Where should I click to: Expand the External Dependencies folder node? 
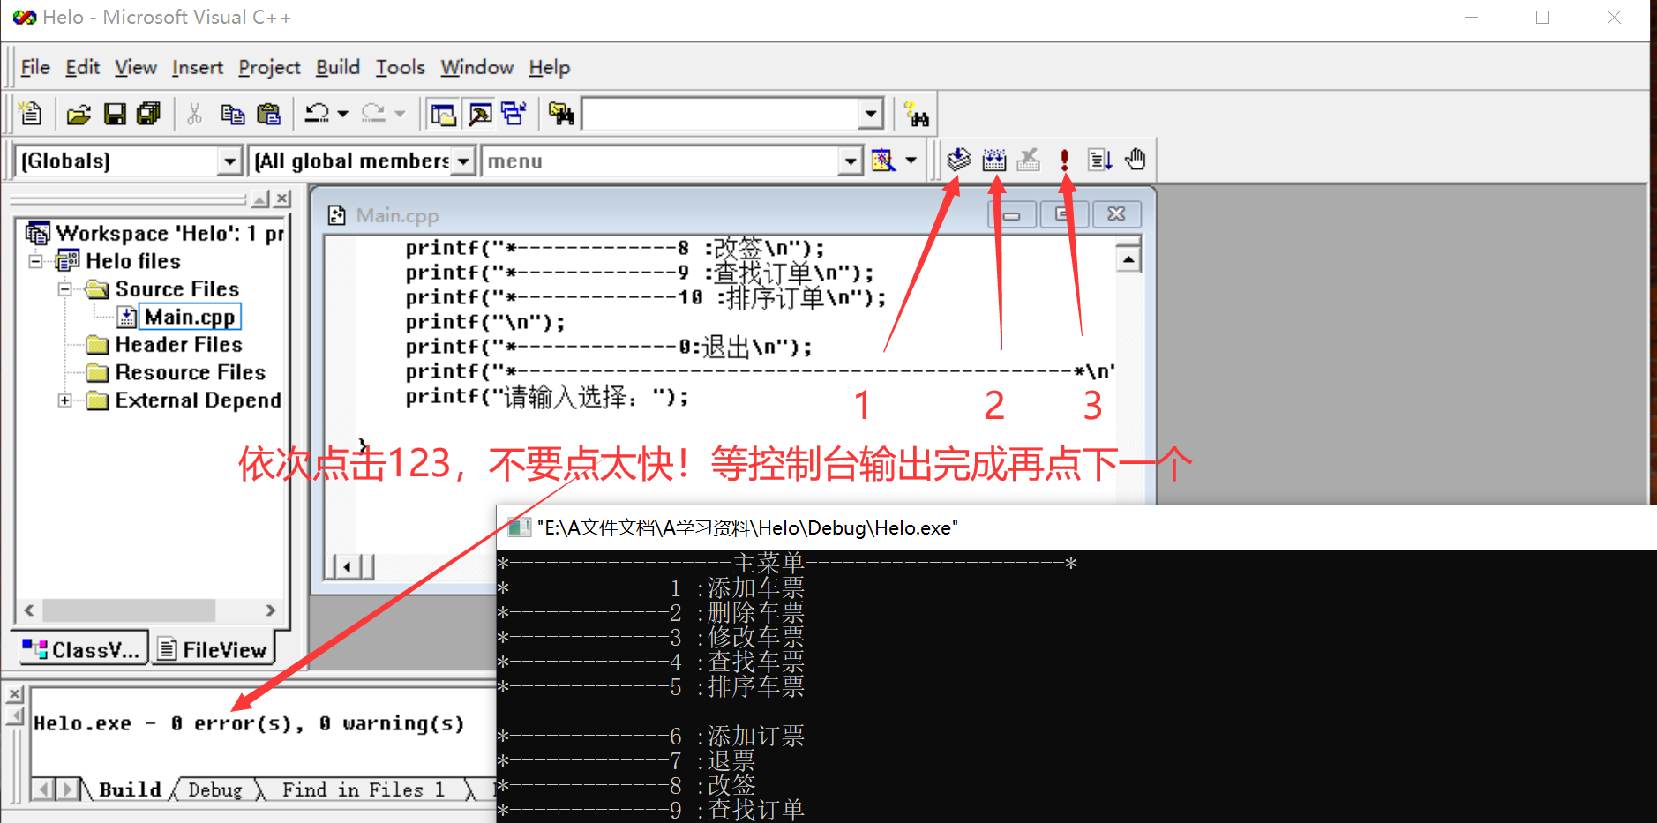click(x=64, y=400)
